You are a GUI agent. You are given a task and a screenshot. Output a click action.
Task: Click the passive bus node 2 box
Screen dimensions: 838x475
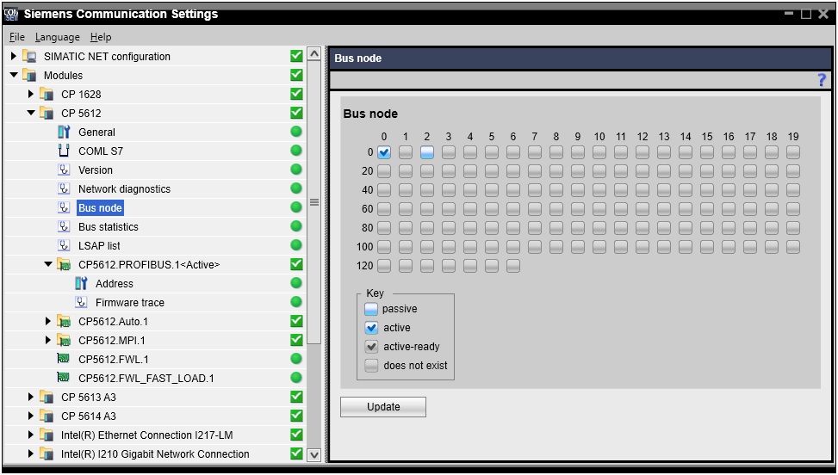[x=427, y=152]
